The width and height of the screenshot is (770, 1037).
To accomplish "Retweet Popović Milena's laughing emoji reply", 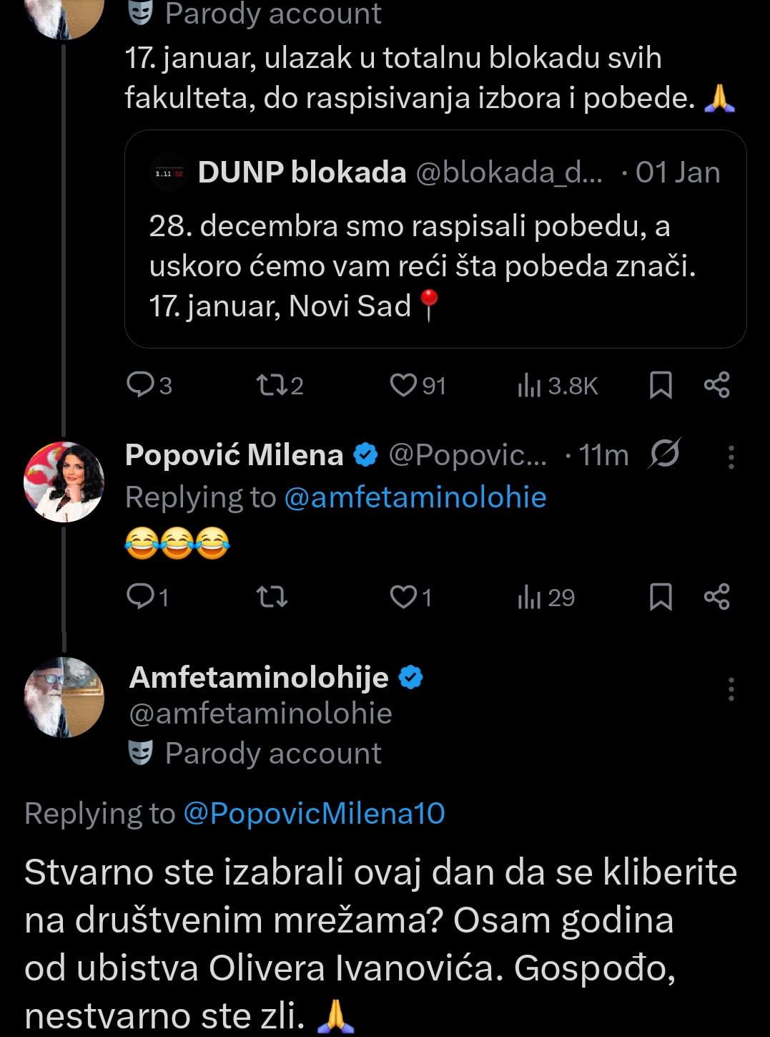I will click(272, 597).
